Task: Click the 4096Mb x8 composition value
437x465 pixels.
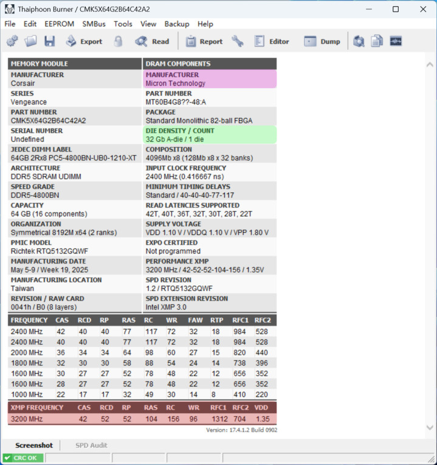Action: pyautogui.click(x=199, y=158)
